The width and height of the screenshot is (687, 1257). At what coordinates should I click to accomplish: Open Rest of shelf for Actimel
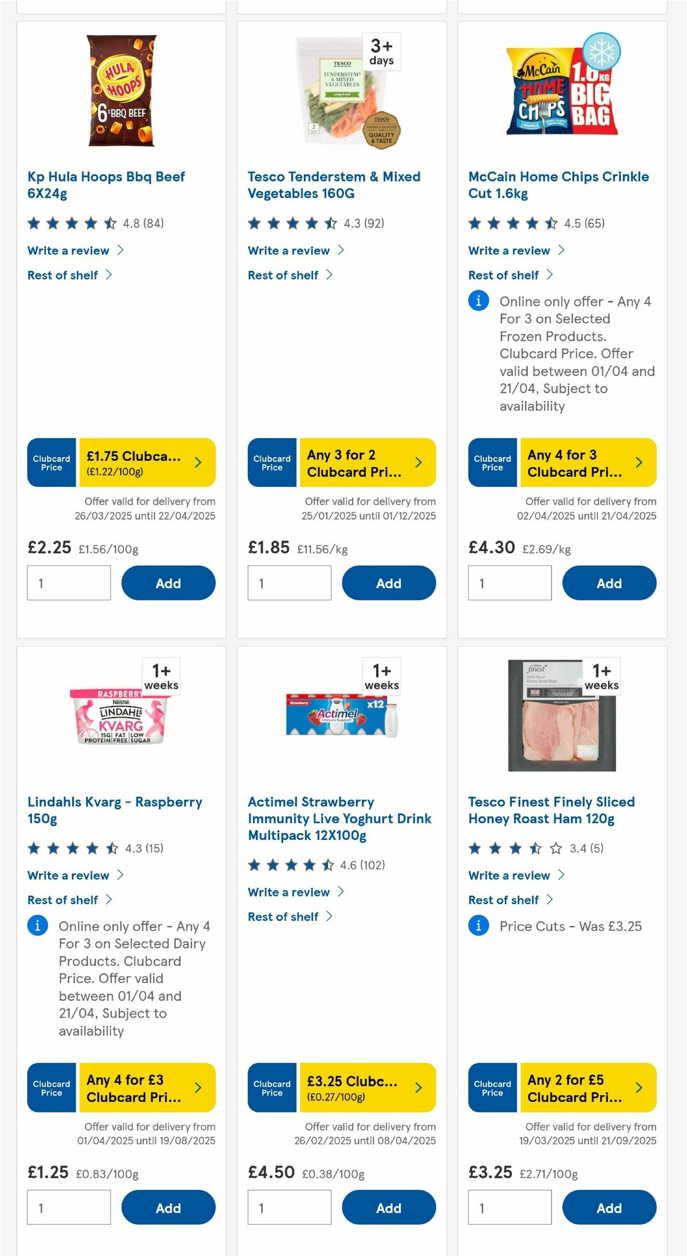point(283,917)
